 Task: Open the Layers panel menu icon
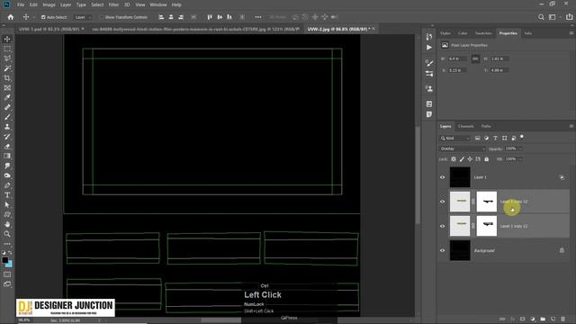[x=571, y=126]
